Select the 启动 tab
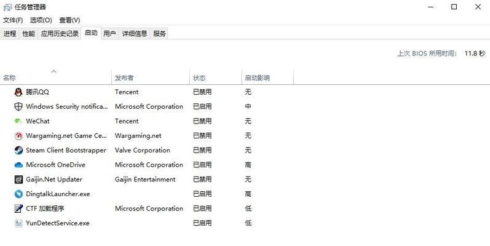This screenshot has height=246, width=490. [x=91, y=33]
